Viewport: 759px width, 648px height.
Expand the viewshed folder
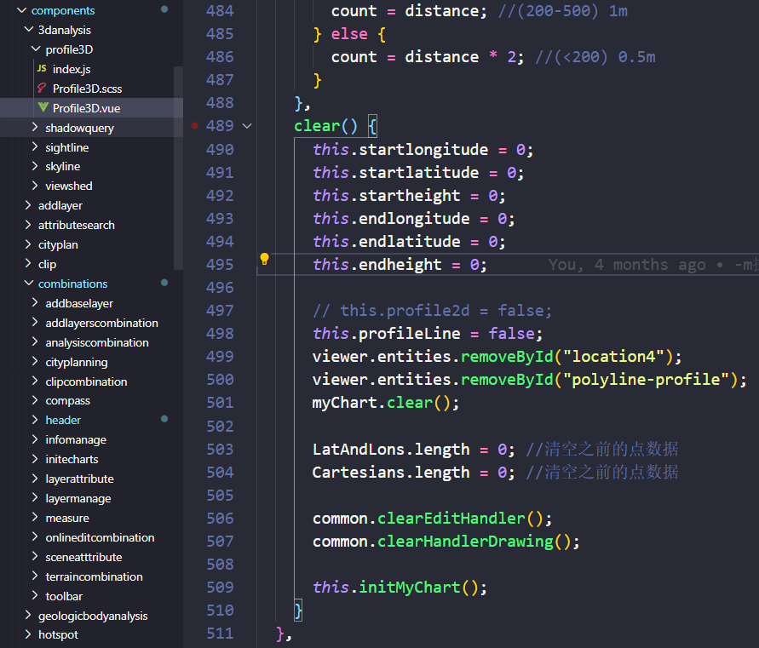(35, 186)
